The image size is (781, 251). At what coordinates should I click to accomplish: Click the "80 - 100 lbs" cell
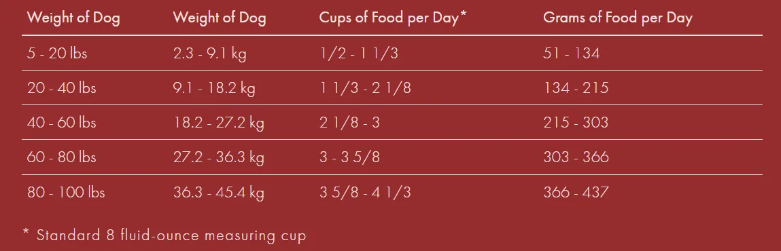(x=66, y=192)
